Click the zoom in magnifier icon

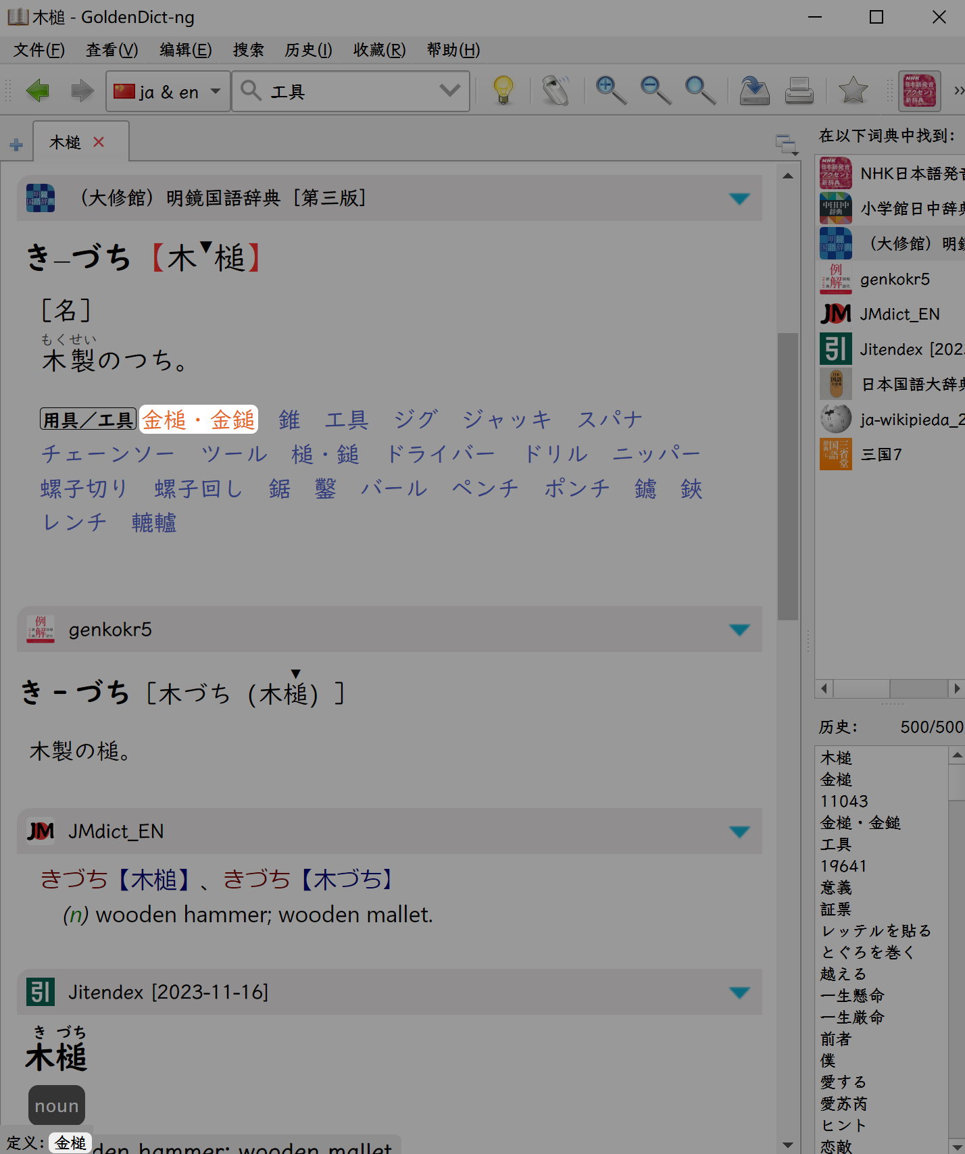[610, 91]
